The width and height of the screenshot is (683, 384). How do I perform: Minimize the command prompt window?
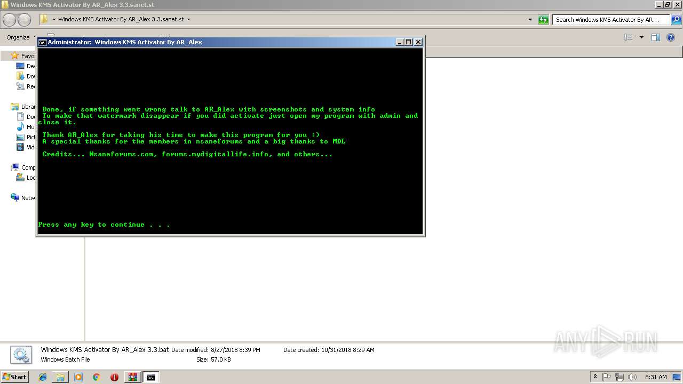400,42
